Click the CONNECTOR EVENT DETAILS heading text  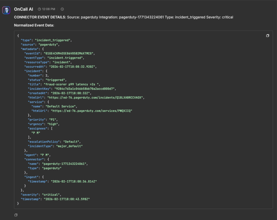tap(39, 17)
